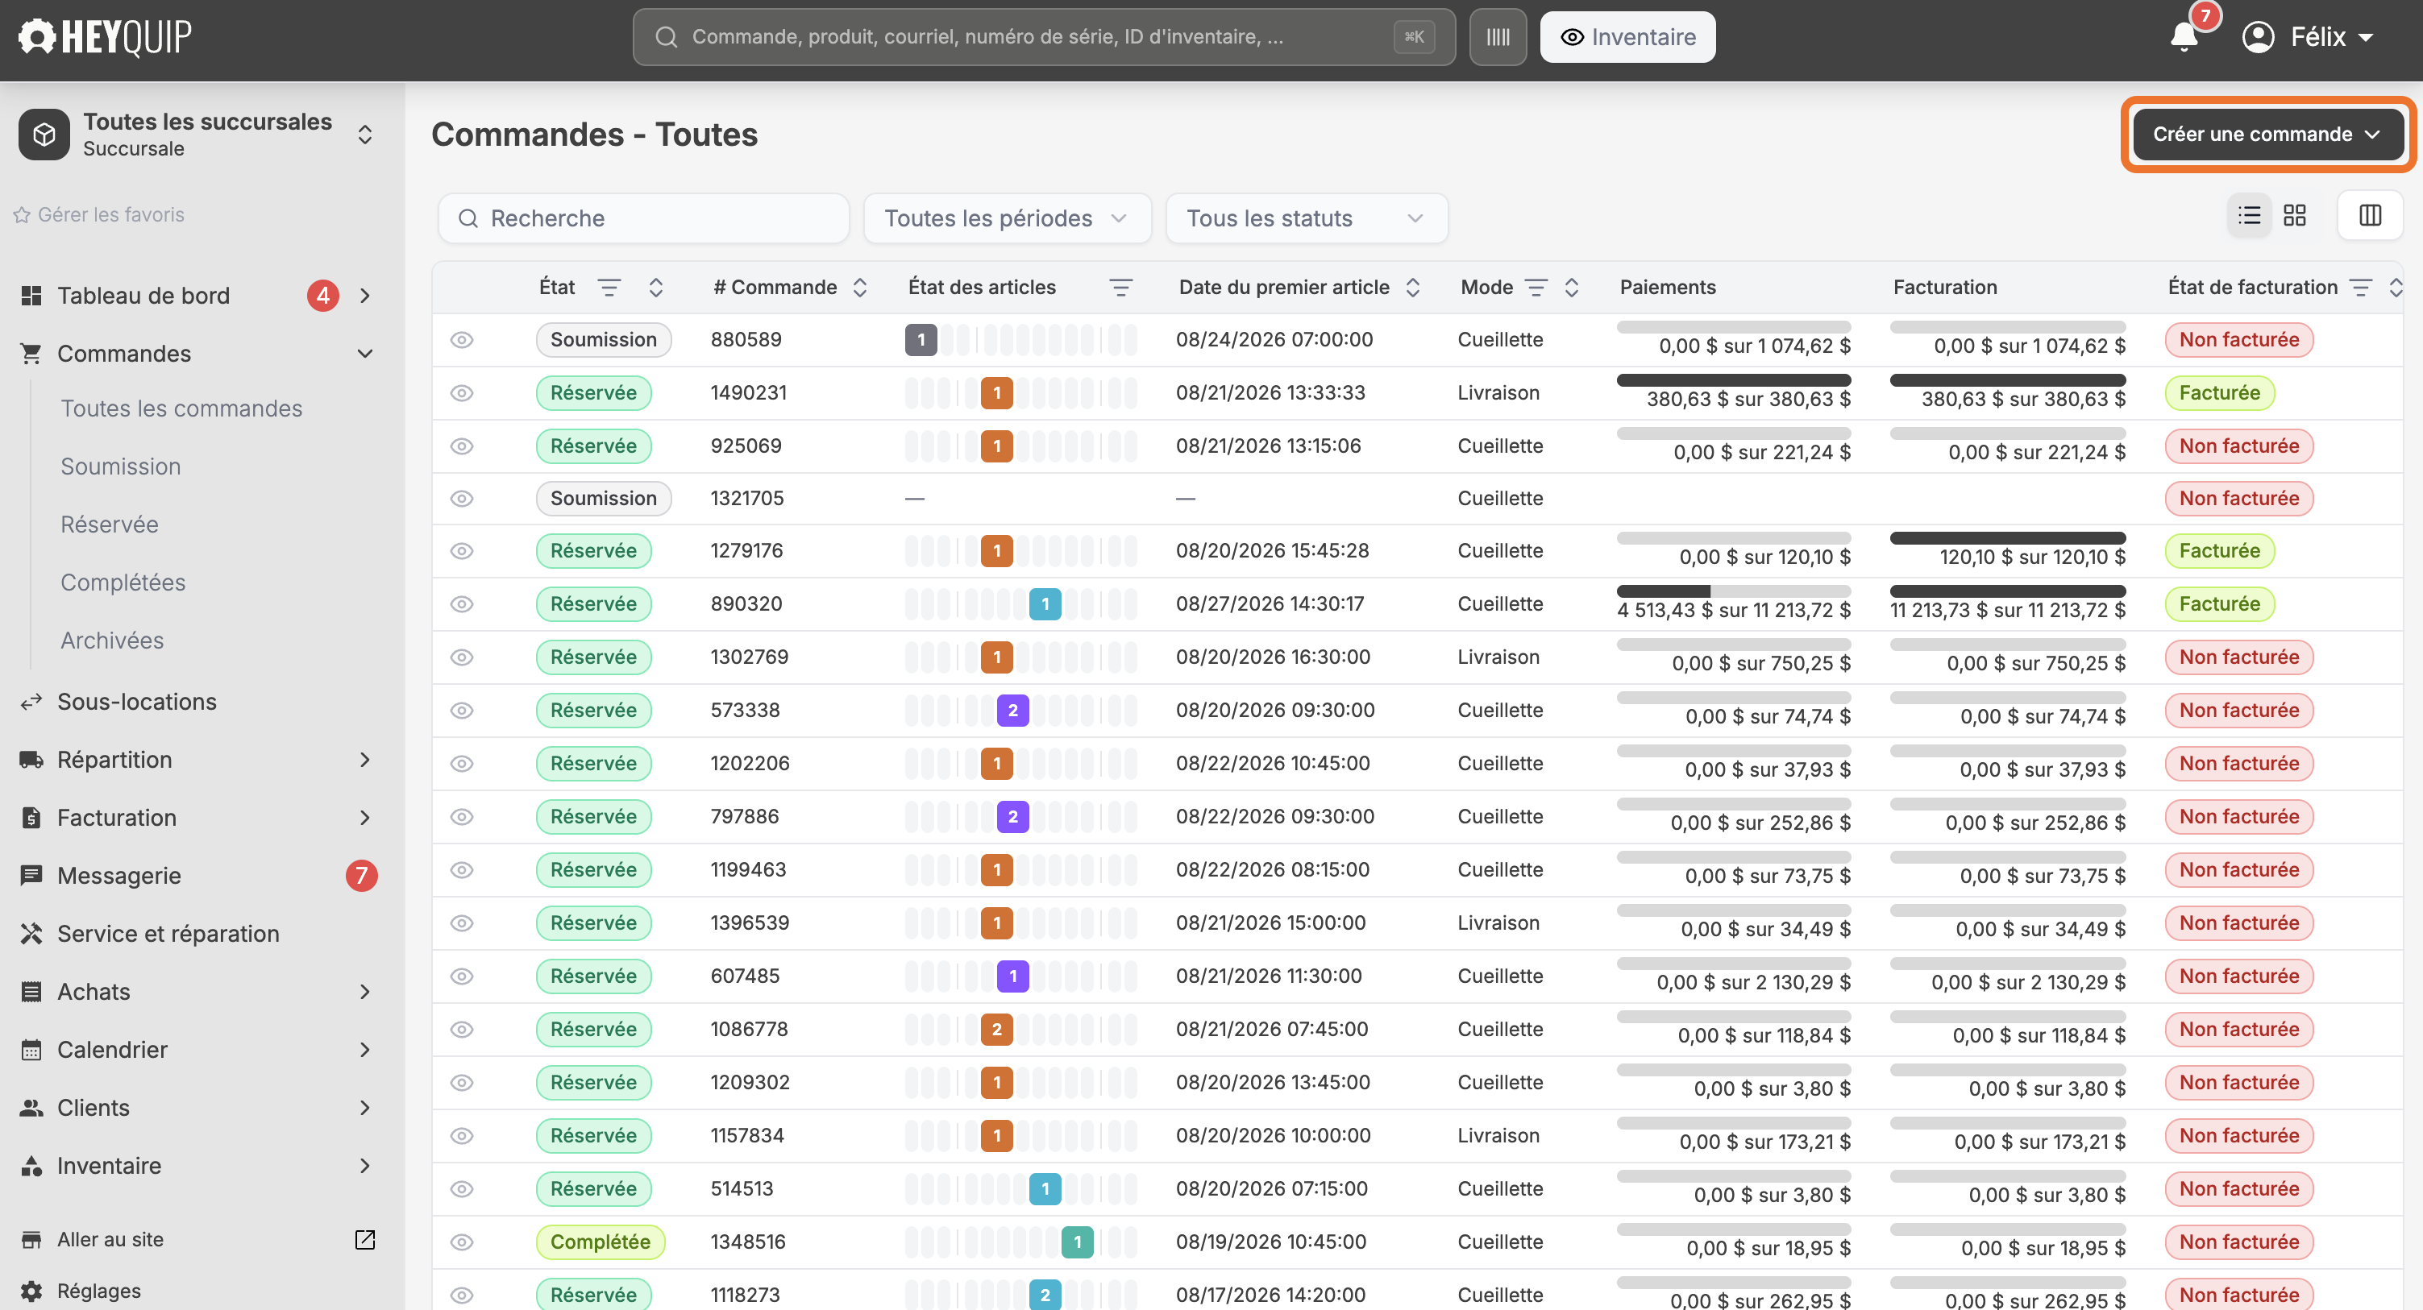Click facturation progress bar for order 1279176
2423x1310 pixels.
pos(2007,538)
